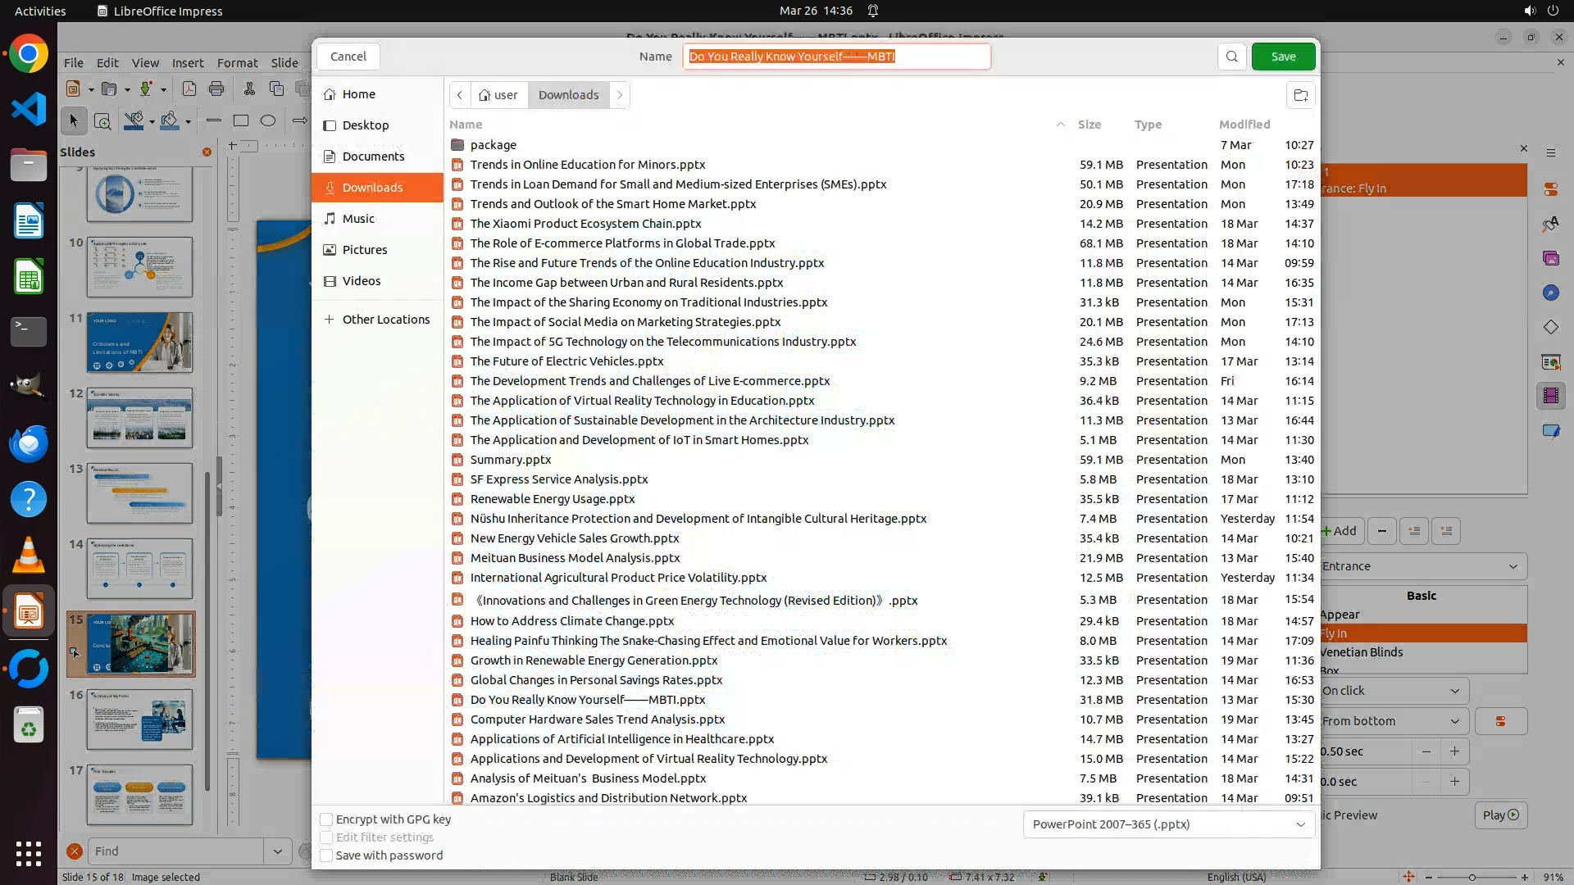
Task: Sort files by the Name column header
Action: (466, 125)
